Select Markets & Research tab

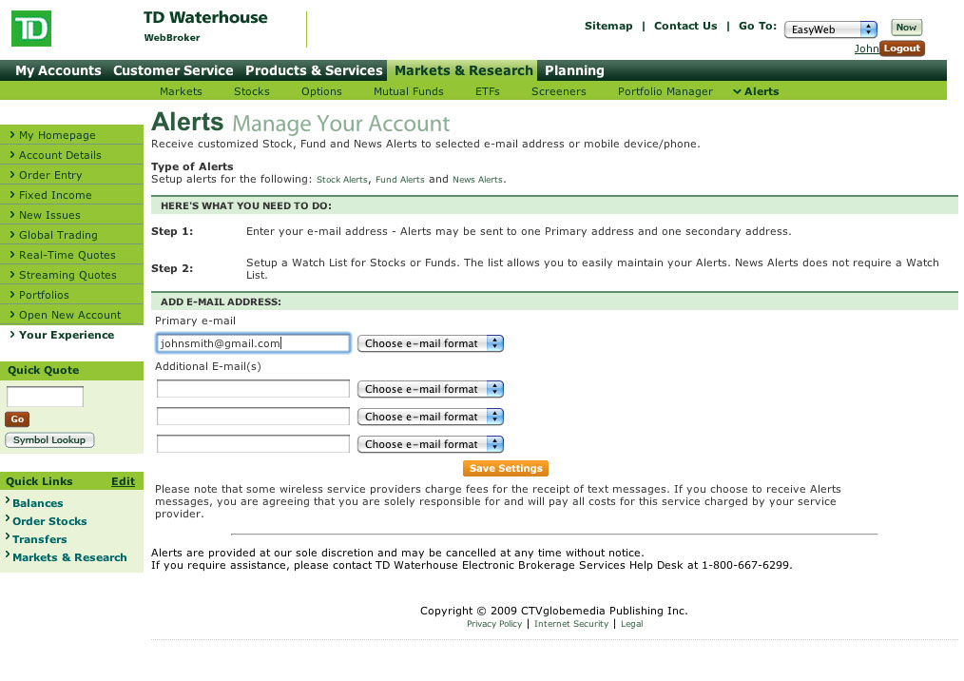point(463,70)
